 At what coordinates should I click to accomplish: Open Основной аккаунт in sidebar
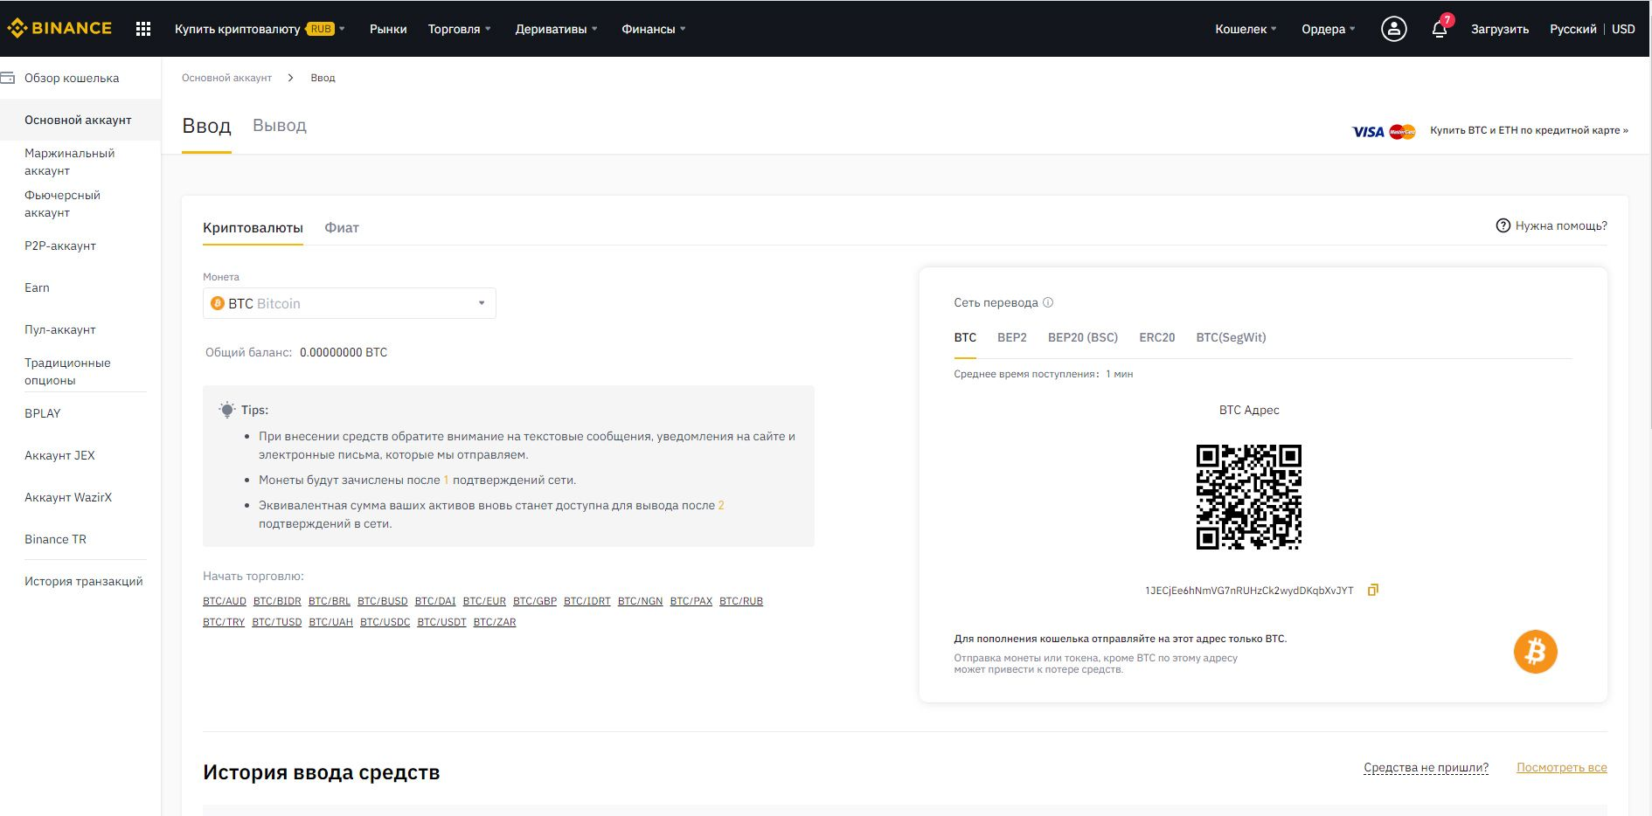(78, 120)
